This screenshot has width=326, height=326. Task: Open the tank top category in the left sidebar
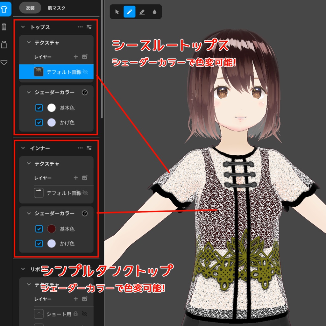(x=4, y=44)
